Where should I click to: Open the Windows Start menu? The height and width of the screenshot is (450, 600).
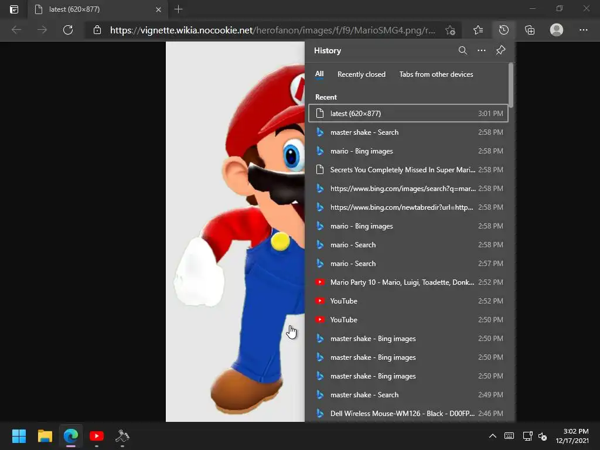[x=19, y=436]
